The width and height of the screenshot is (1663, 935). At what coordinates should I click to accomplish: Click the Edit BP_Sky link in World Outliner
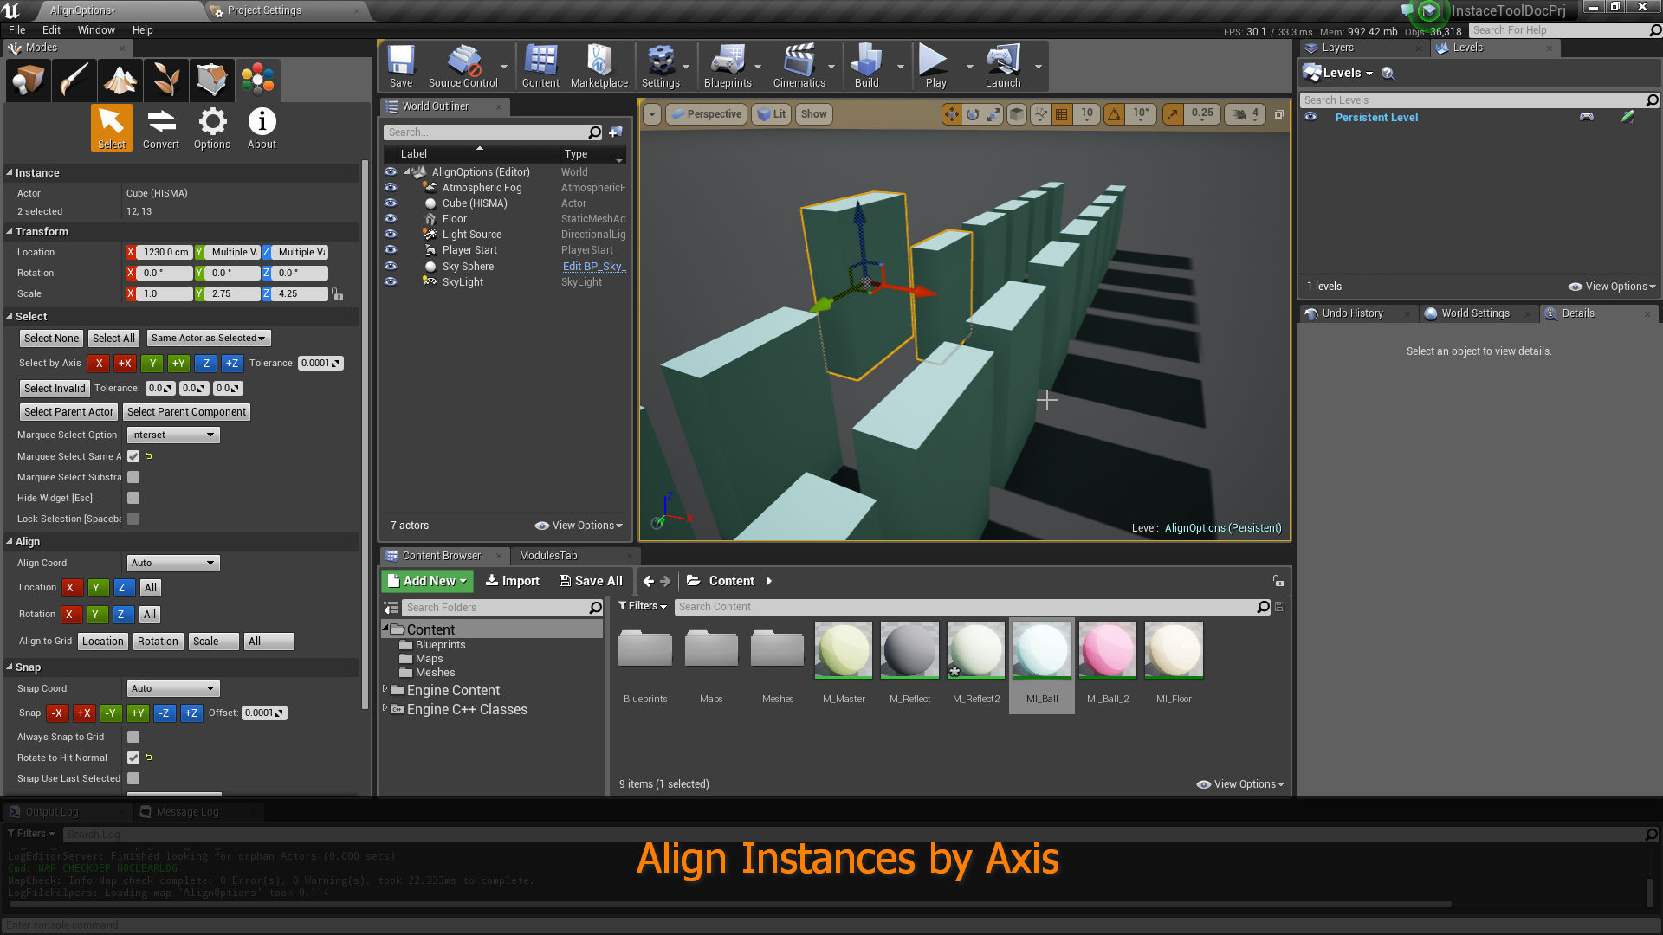click(593, 266)
